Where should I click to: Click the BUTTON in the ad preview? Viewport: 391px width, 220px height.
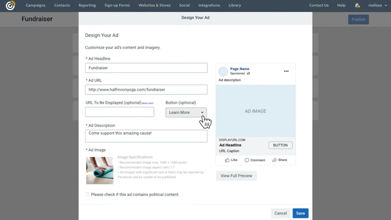[280, 145]
